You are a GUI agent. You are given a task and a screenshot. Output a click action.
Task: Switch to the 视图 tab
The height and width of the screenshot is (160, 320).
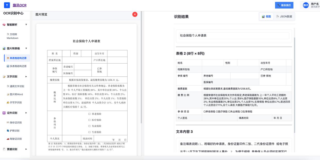(266, 16)
